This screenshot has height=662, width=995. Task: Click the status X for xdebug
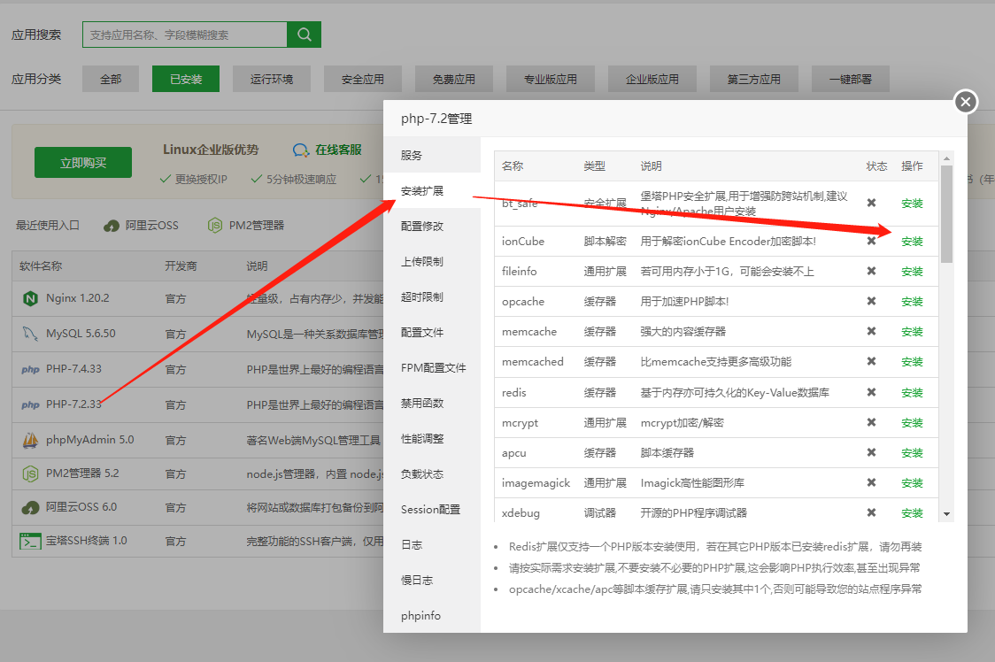[x=871, y=512]
